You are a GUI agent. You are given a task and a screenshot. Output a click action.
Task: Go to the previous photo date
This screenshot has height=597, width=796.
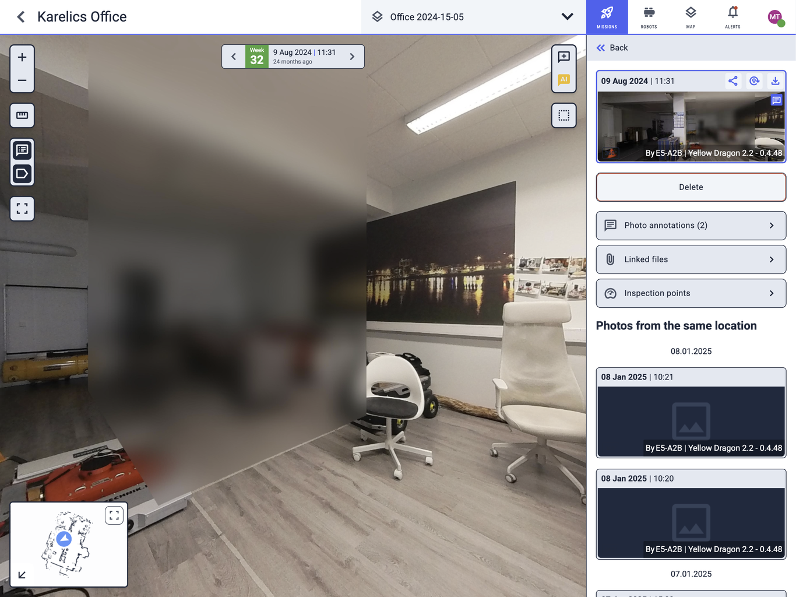tap(234, 57)
